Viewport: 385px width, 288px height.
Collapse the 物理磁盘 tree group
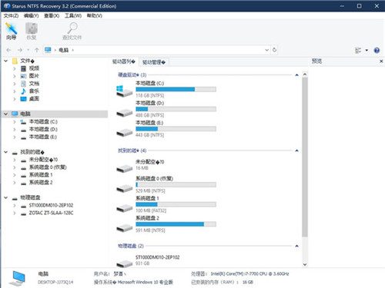5,197
